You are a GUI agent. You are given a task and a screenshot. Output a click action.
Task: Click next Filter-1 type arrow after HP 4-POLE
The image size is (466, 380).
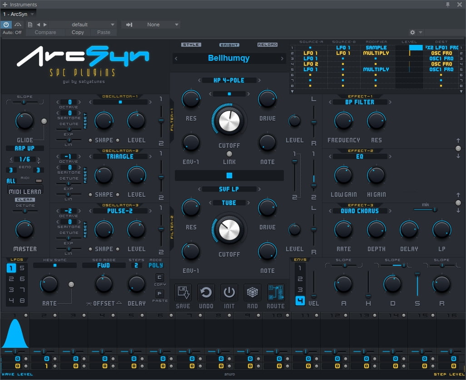pos(259,80)
